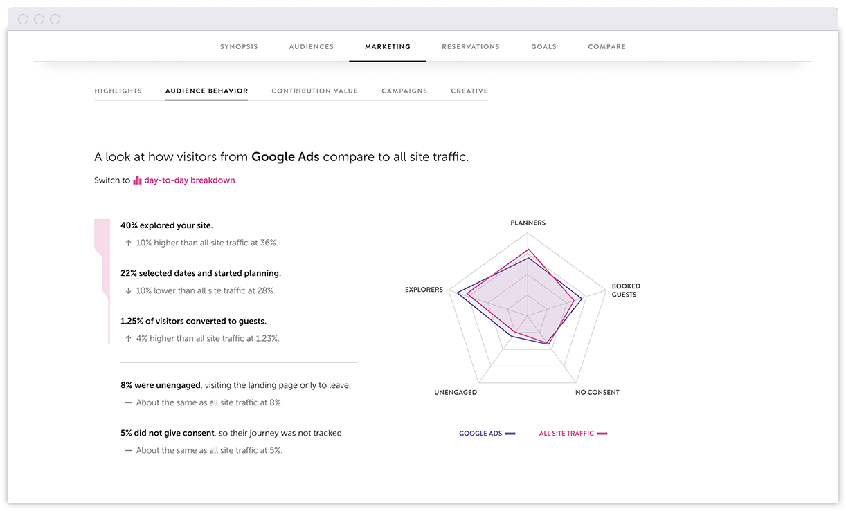The image size is (846, 520).
Task: Open the Synopsis tab
Action: coord(239,47)
